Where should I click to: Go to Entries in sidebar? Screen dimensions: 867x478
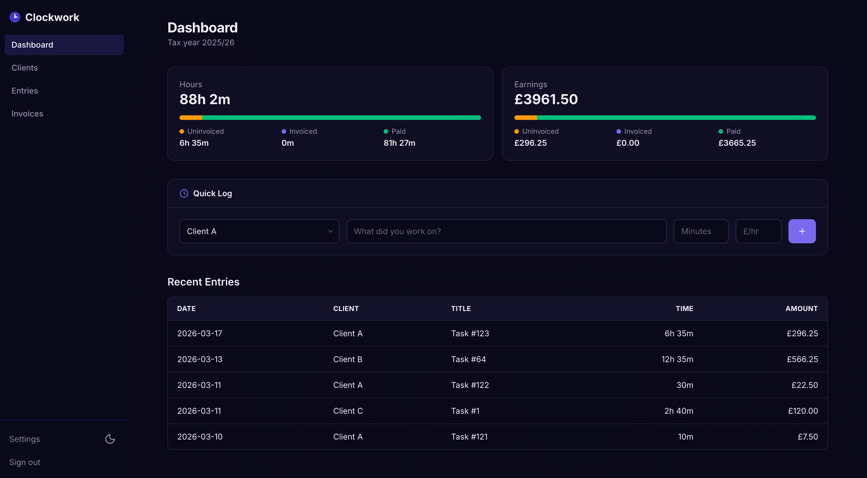25,91
